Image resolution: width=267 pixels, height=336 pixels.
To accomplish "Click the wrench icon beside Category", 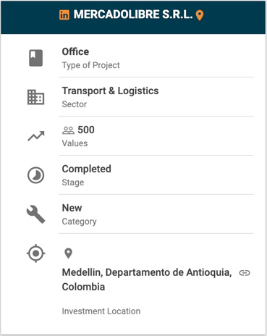I will (35, 214).
